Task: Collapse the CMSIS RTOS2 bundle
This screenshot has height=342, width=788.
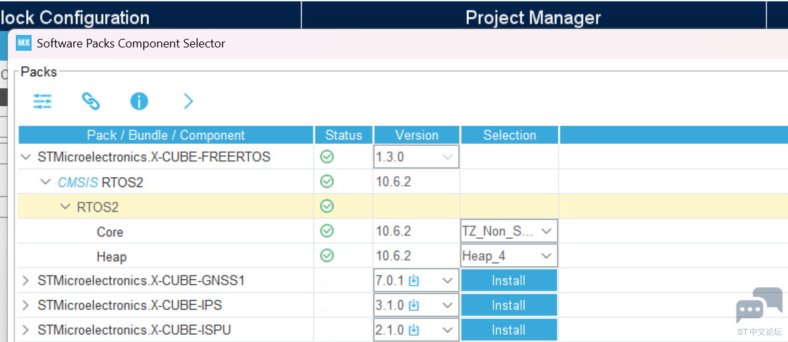Action: [45, 182]
